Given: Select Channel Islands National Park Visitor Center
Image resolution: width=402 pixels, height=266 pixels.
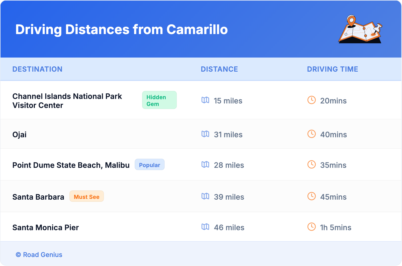Looking at the screenshot, I should (x=67, y=101).
